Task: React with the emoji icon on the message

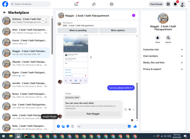Action: pos(125,109)
